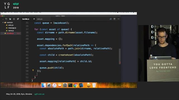Viewport: 179px width, 100px height.
Task: Click line number 42 in the gutter
Action: click(27, 45)
